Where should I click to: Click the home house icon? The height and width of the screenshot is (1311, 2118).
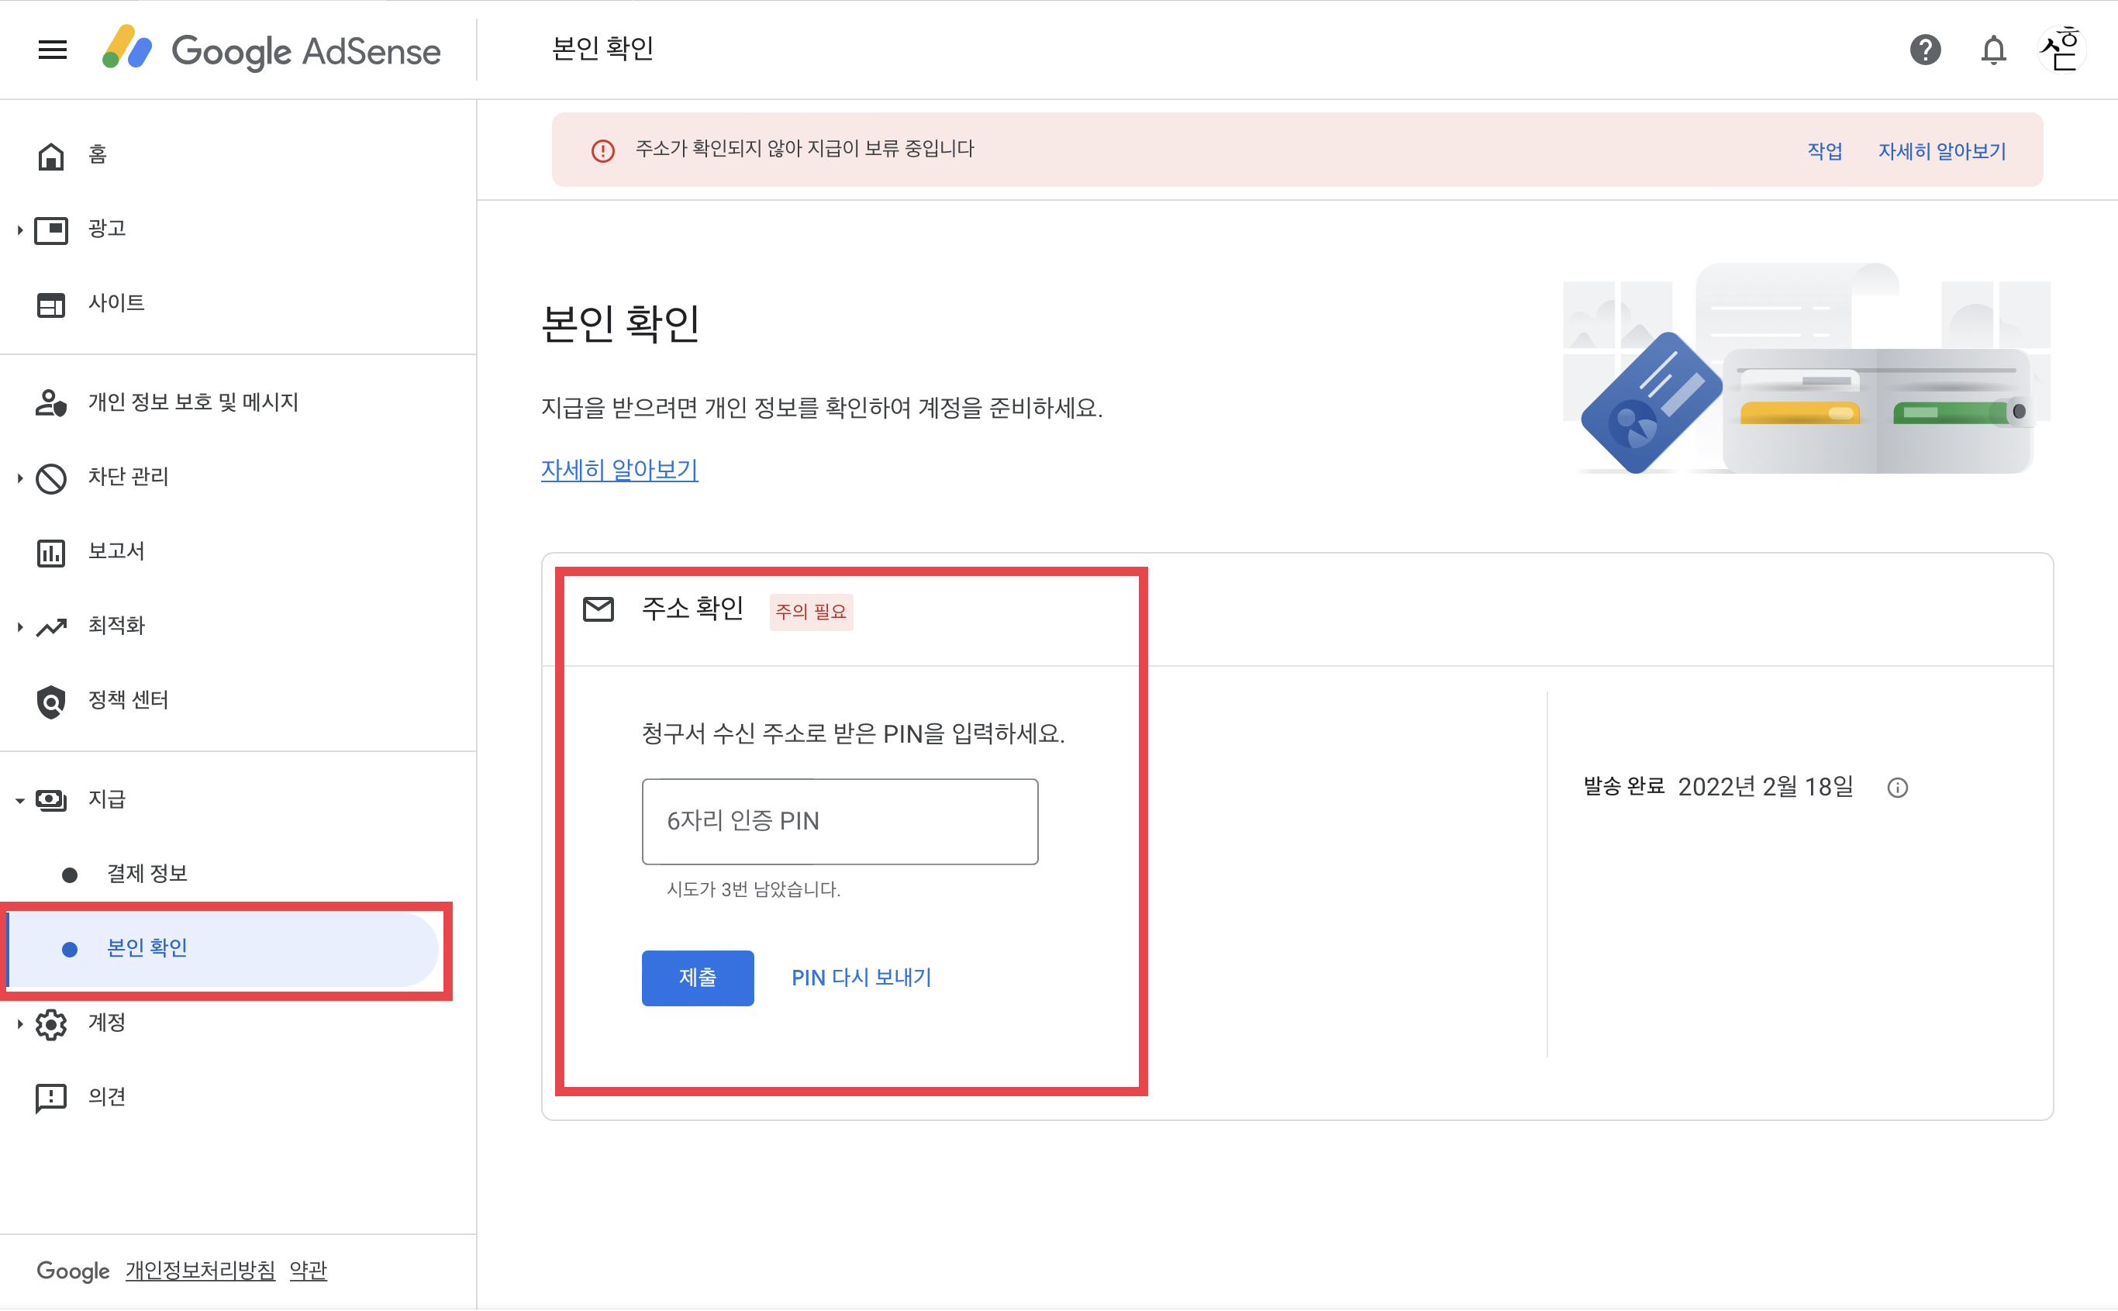coord(51,155)
